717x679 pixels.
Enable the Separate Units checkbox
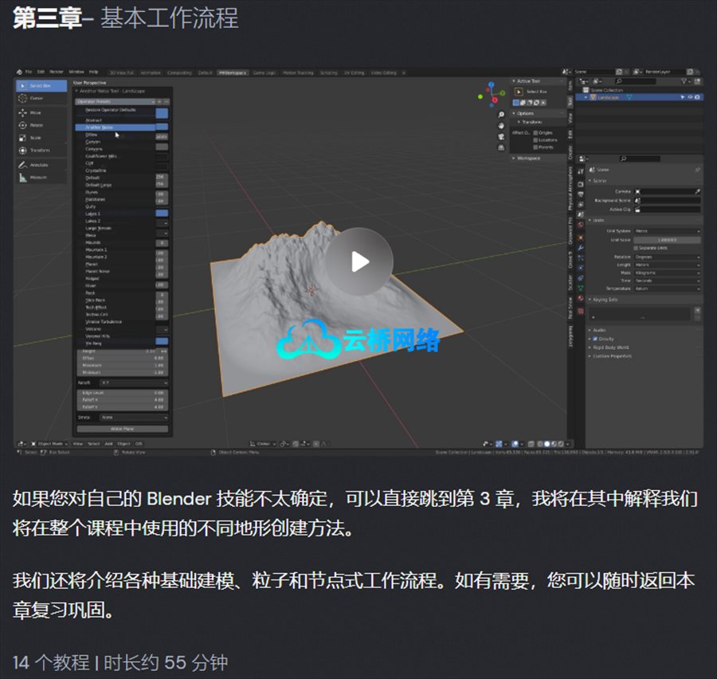pyautogui.click(x=636, y=248)
